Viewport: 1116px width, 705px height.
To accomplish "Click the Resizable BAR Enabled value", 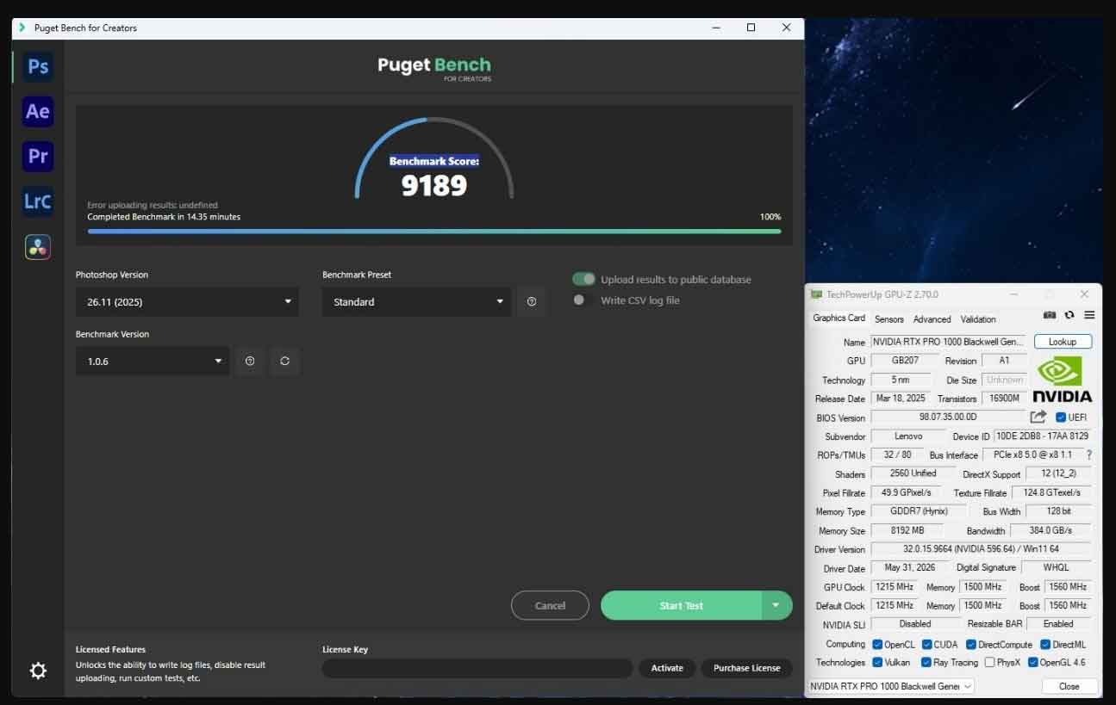I will 1058,624.
